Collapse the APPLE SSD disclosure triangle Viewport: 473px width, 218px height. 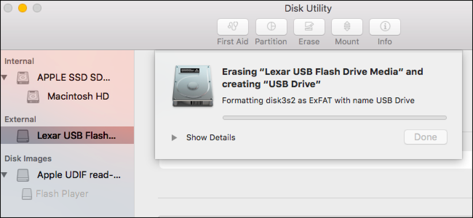coord(4,78)
